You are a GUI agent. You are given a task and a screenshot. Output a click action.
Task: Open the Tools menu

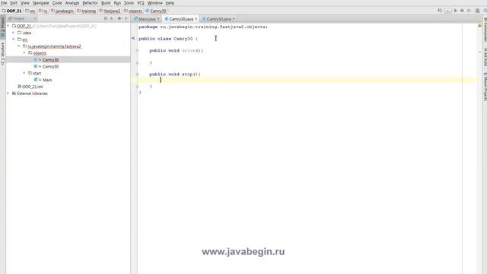[129, 3]
